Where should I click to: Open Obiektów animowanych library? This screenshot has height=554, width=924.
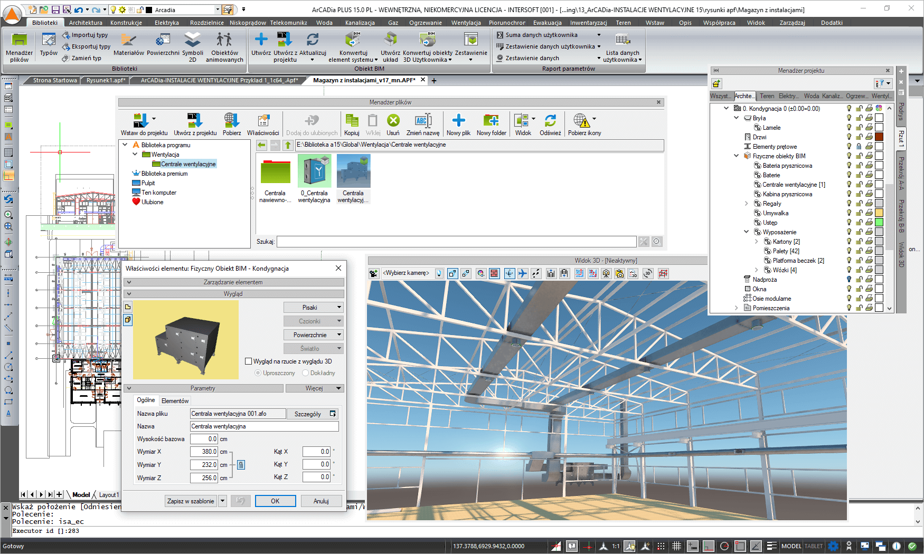(224, 47)
